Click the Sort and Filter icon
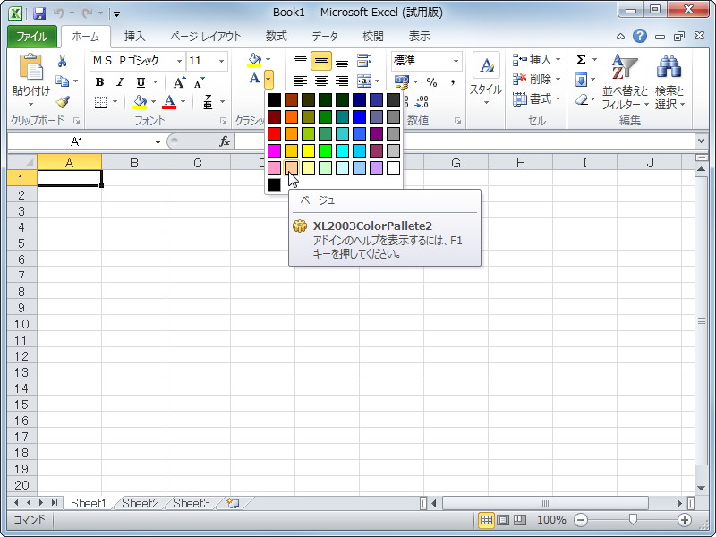 click(625, 82)
